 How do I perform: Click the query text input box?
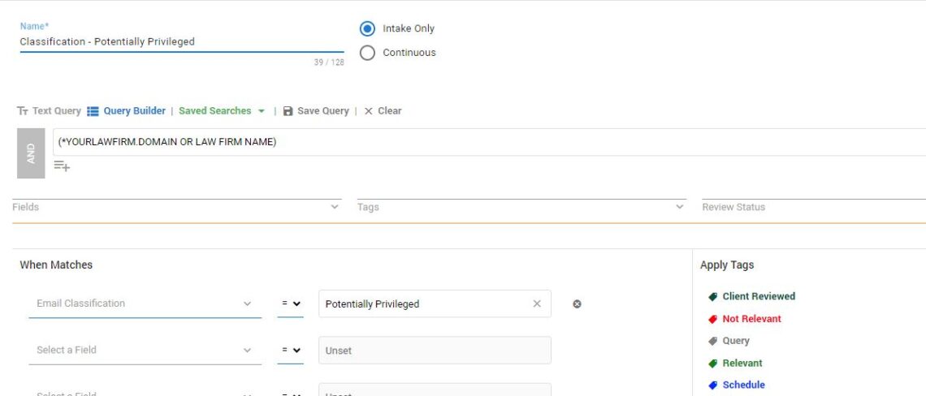coord(487,142)
